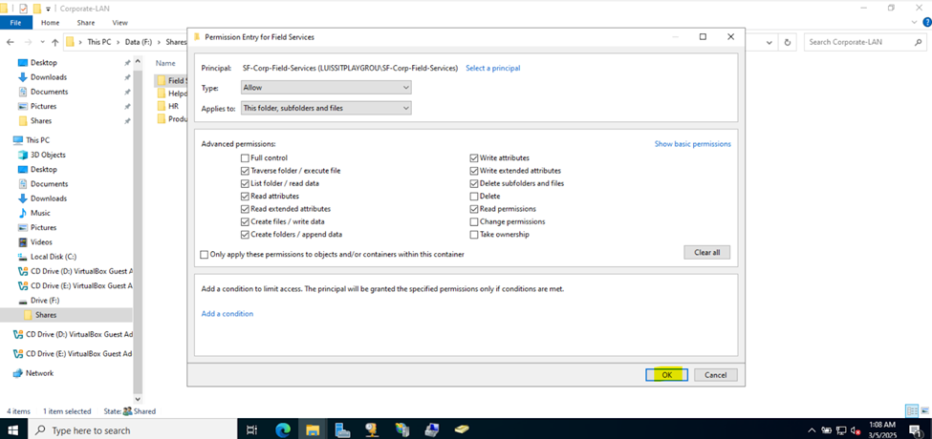Click Select a principal link
Viewport: 932px width, 439px height.
pyautogui.click(x=492, y=68)
